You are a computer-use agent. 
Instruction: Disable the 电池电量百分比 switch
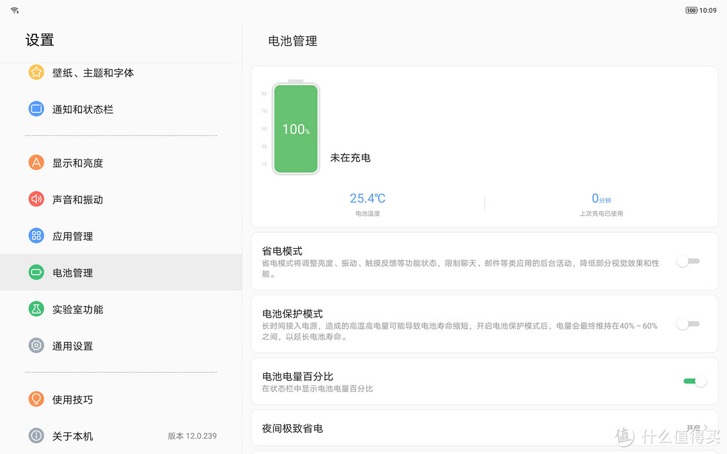point(695,381)
